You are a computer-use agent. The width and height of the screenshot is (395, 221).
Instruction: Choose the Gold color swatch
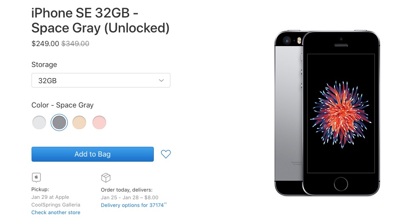(x=79, y=122)
